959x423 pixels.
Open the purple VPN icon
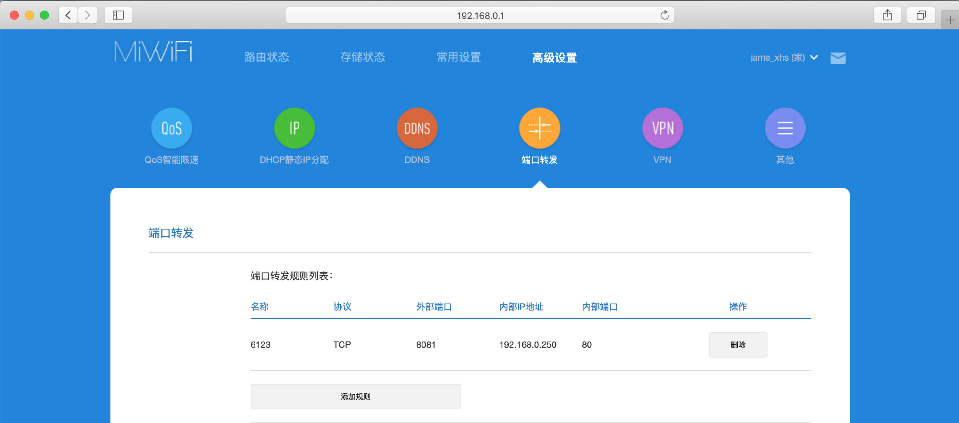pos(663,128)
